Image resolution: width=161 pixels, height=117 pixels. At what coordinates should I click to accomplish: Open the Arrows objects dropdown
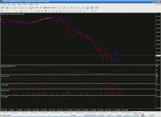(61, 11)
